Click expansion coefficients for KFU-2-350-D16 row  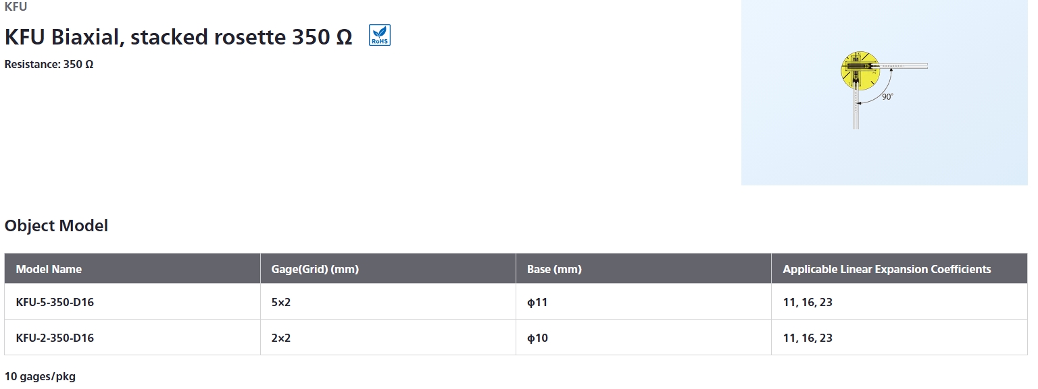click(x=808, y=338)
